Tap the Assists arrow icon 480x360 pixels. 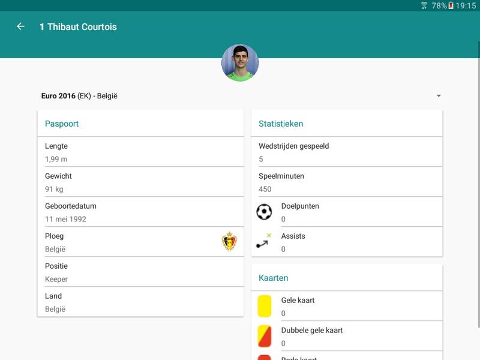[x=264, y=241]
